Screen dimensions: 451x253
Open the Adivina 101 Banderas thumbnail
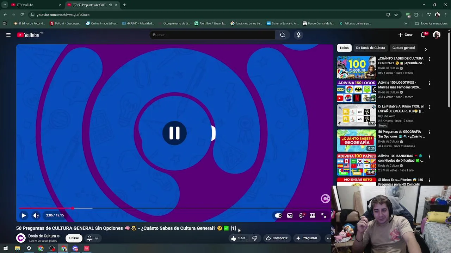tap(357, 164)
